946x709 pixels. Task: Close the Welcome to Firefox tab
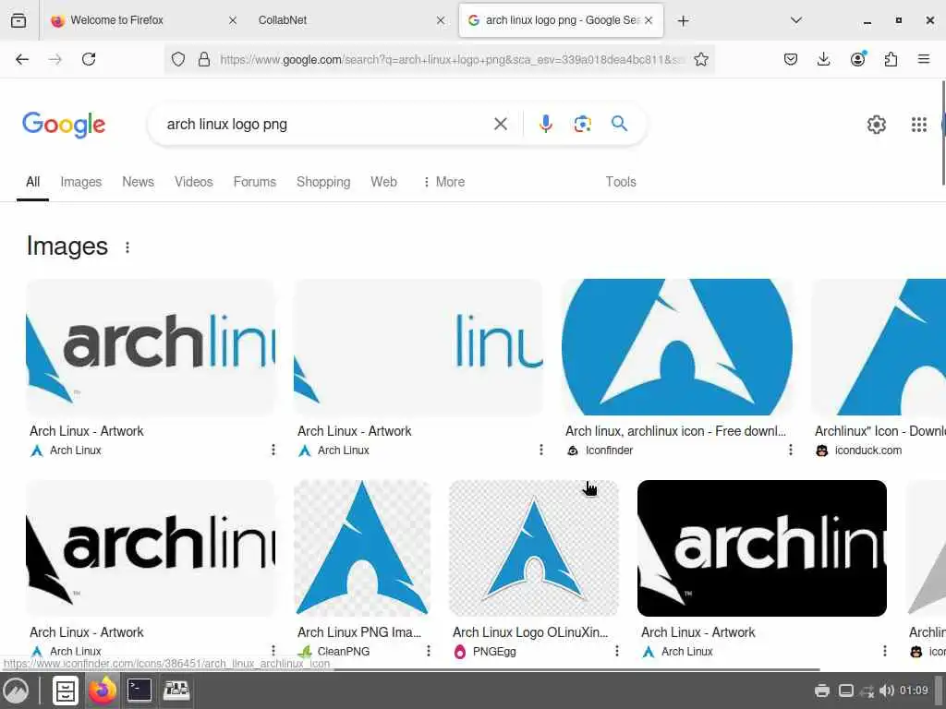coord(232,20)
